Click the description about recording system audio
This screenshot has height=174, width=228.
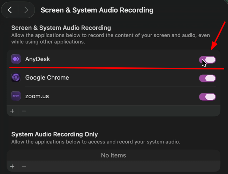pos(96,142)
